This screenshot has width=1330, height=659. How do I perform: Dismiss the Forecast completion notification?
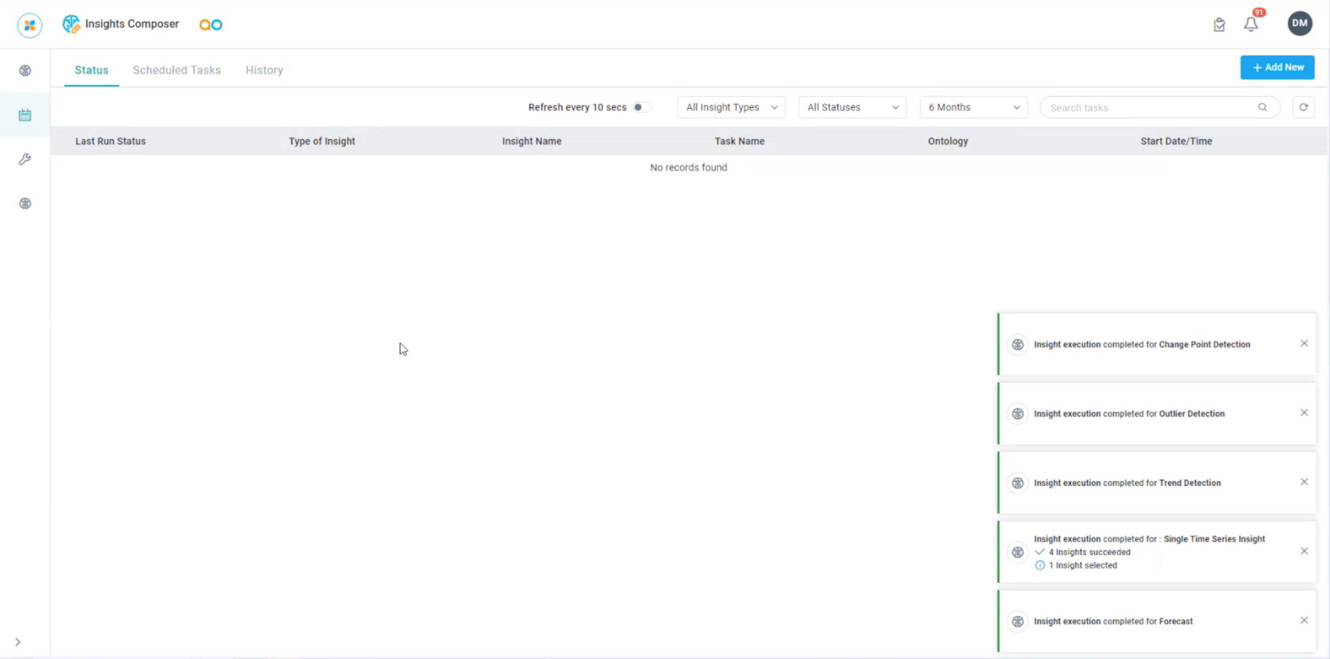click(1305, 621)
